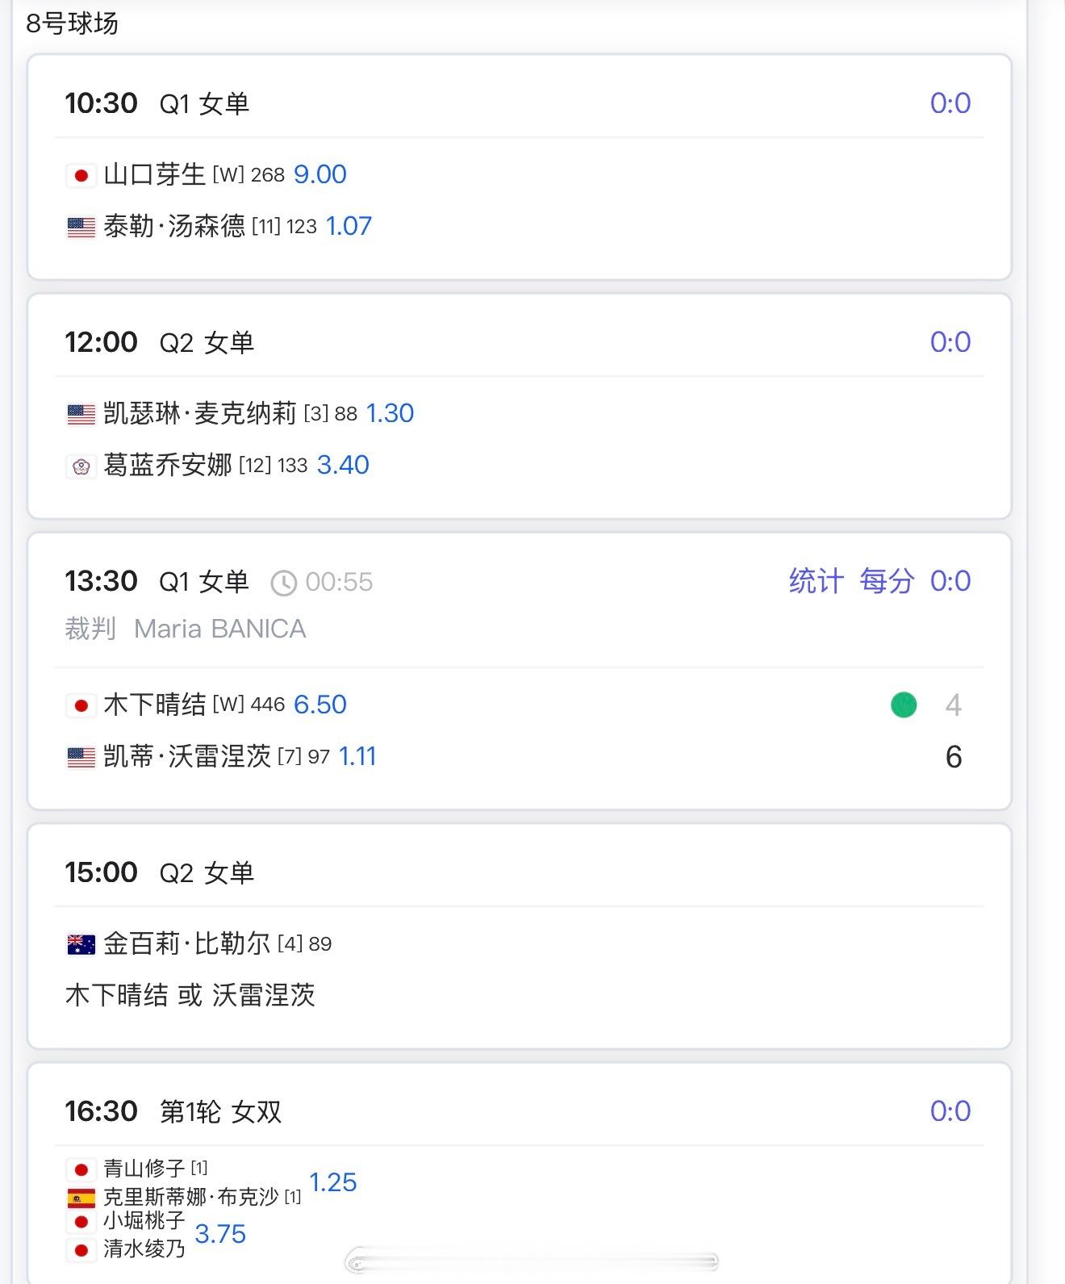Click 6.50 odds for 木下晴结
This screenshot has width=1065, height=1284.
pyautogui.click(x=319, y=705)
